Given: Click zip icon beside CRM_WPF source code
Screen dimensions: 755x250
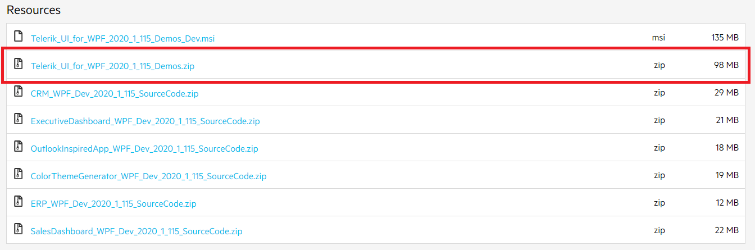Looking at the screenshot, I should coord(19,92).
